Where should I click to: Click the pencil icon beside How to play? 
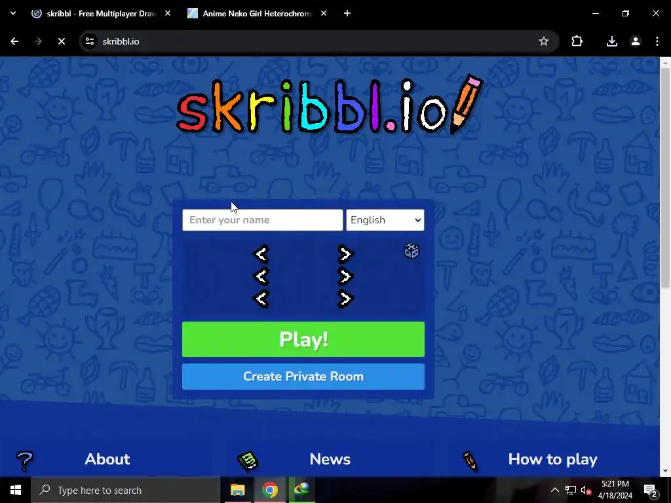point(470,460)
